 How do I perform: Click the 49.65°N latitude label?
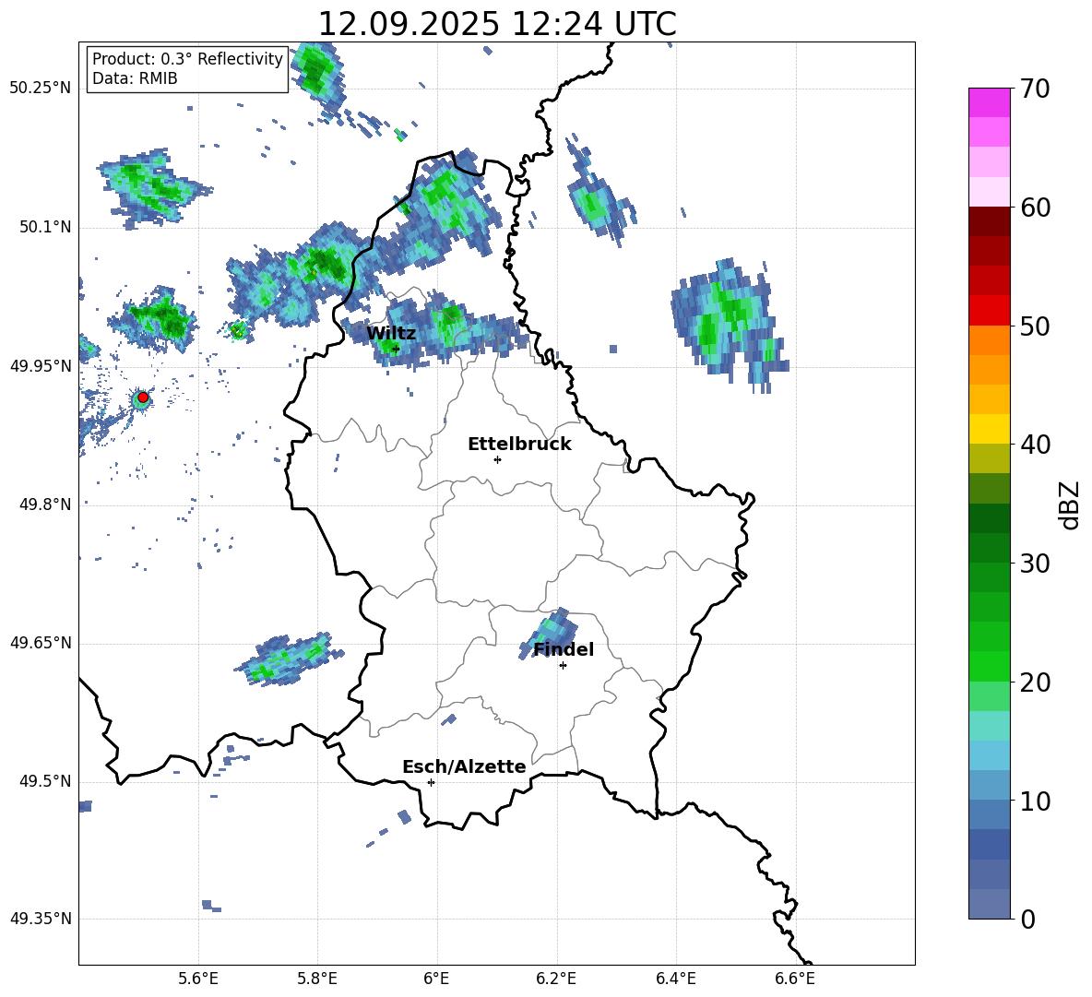(x=41, y=643)
